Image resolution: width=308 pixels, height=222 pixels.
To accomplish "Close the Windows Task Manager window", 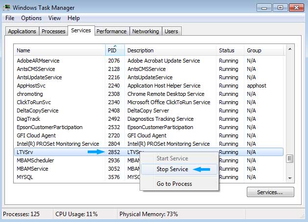I will pos(296,8).
